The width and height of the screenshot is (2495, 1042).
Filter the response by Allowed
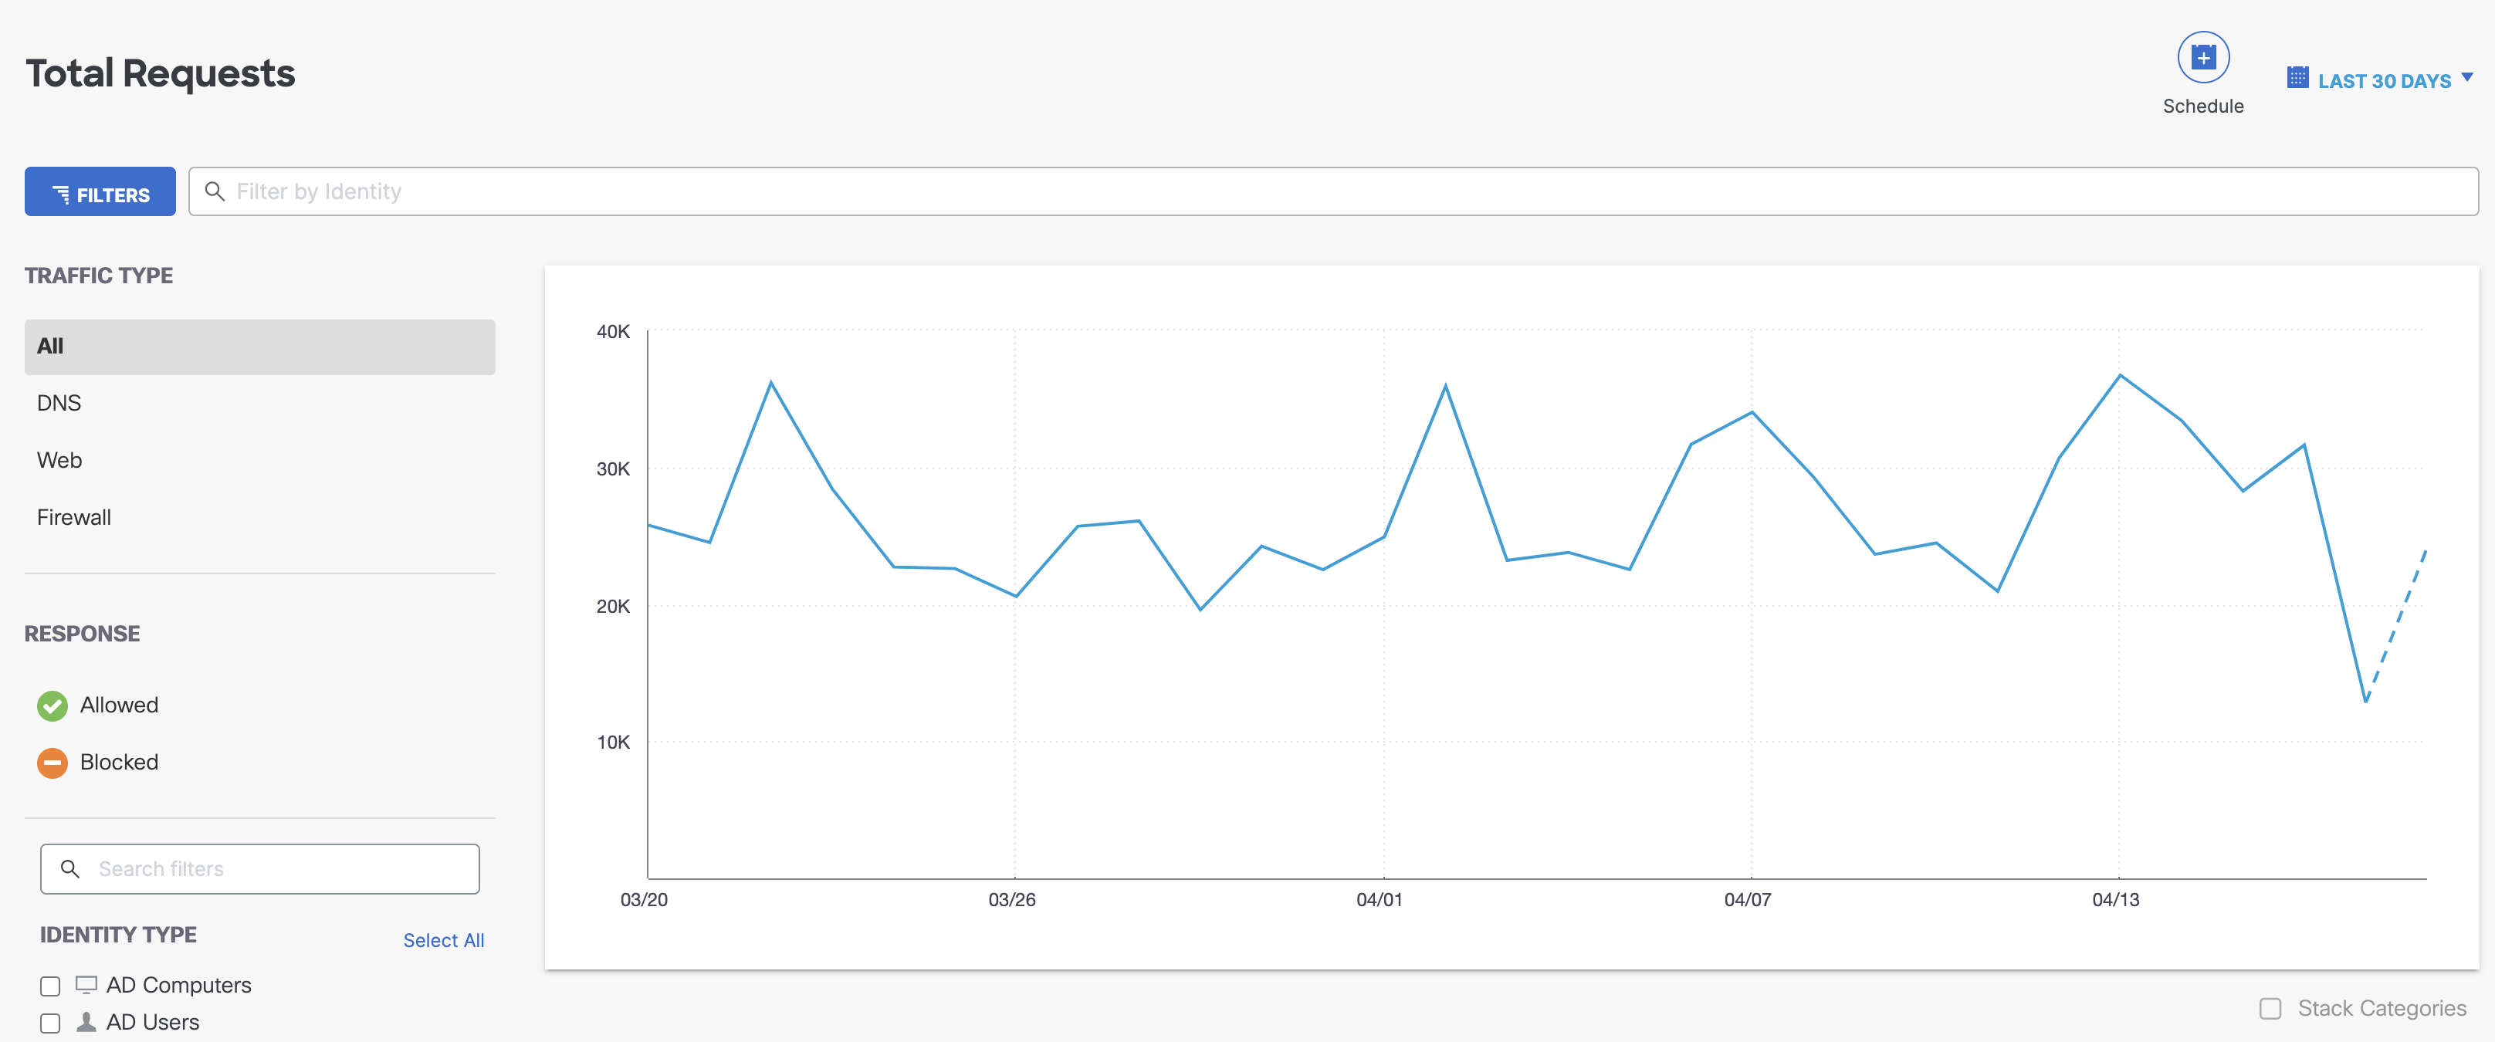[x=119, y=705]
